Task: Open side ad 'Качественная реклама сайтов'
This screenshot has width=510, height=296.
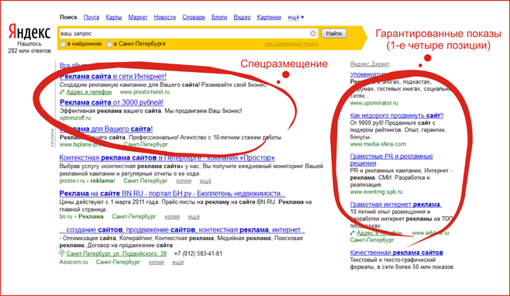Action: [397, 253]
